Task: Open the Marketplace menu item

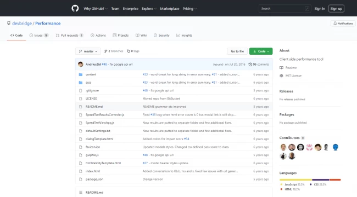Action: click(170, 9)
